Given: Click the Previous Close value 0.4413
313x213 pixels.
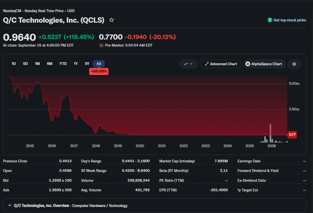Looking at the screenshot, I should [x=65, y=161].
